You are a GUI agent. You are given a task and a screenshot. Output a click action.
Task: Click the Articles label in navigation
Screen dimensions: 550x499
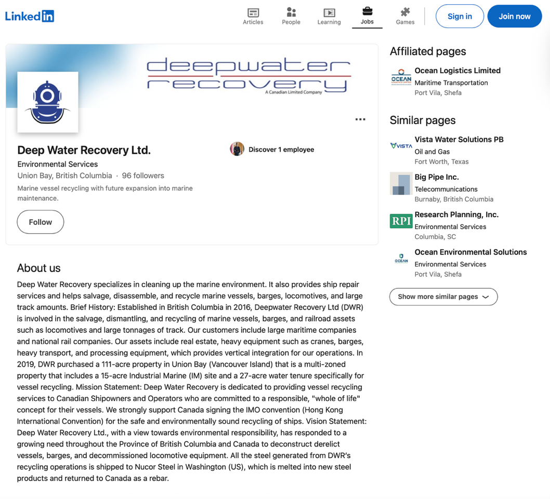(x=253, y=22)
